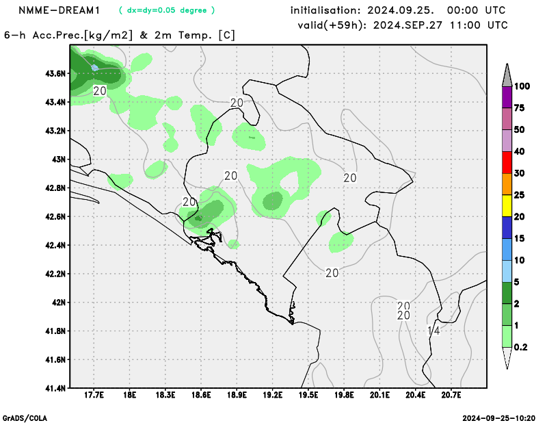Screen dimensions: 547x423
Task: Click the 18.3E longitude label
Action: (x=165, y=395)
